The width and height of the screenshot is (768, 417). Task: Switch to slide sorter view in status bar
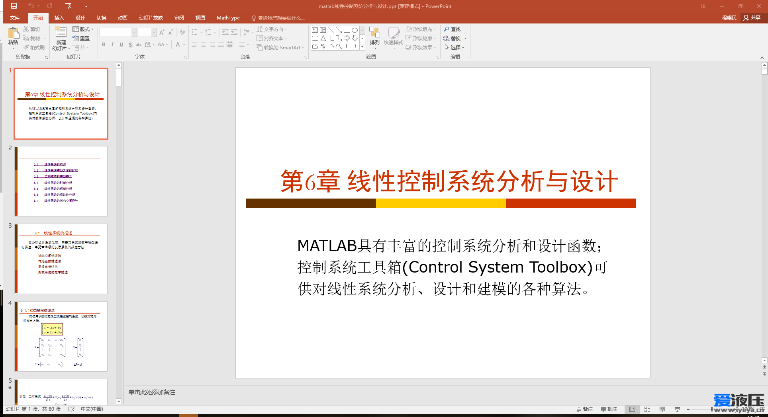647,409
